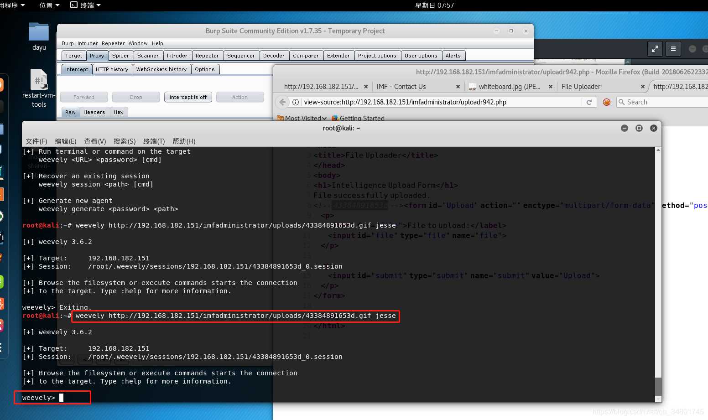
Task: Open the Alerts tab in Burp
Action: (x=453, y=56)
